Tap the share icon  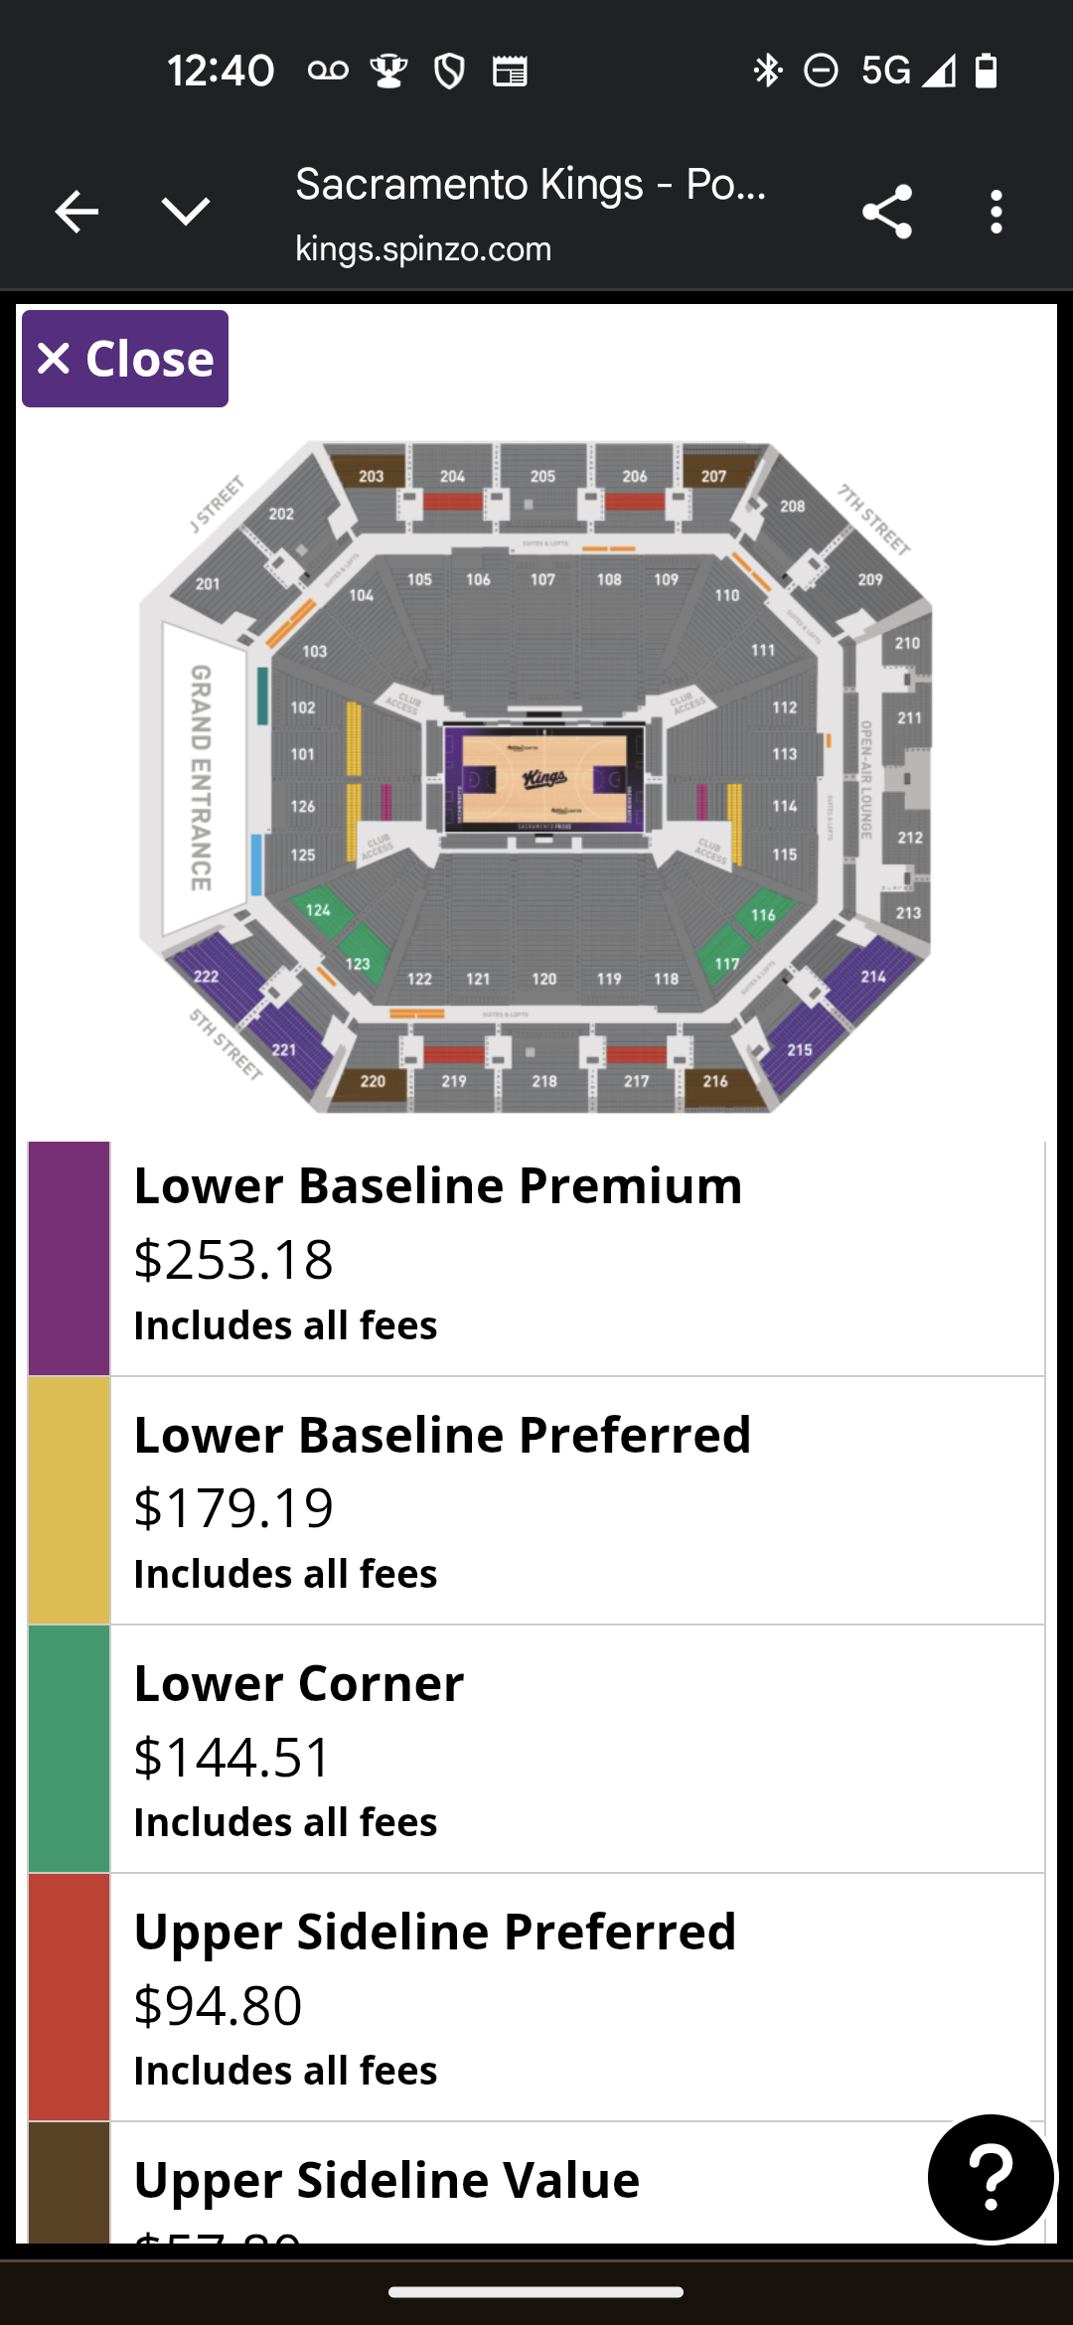pyautogui.click(x=887, y=212)
